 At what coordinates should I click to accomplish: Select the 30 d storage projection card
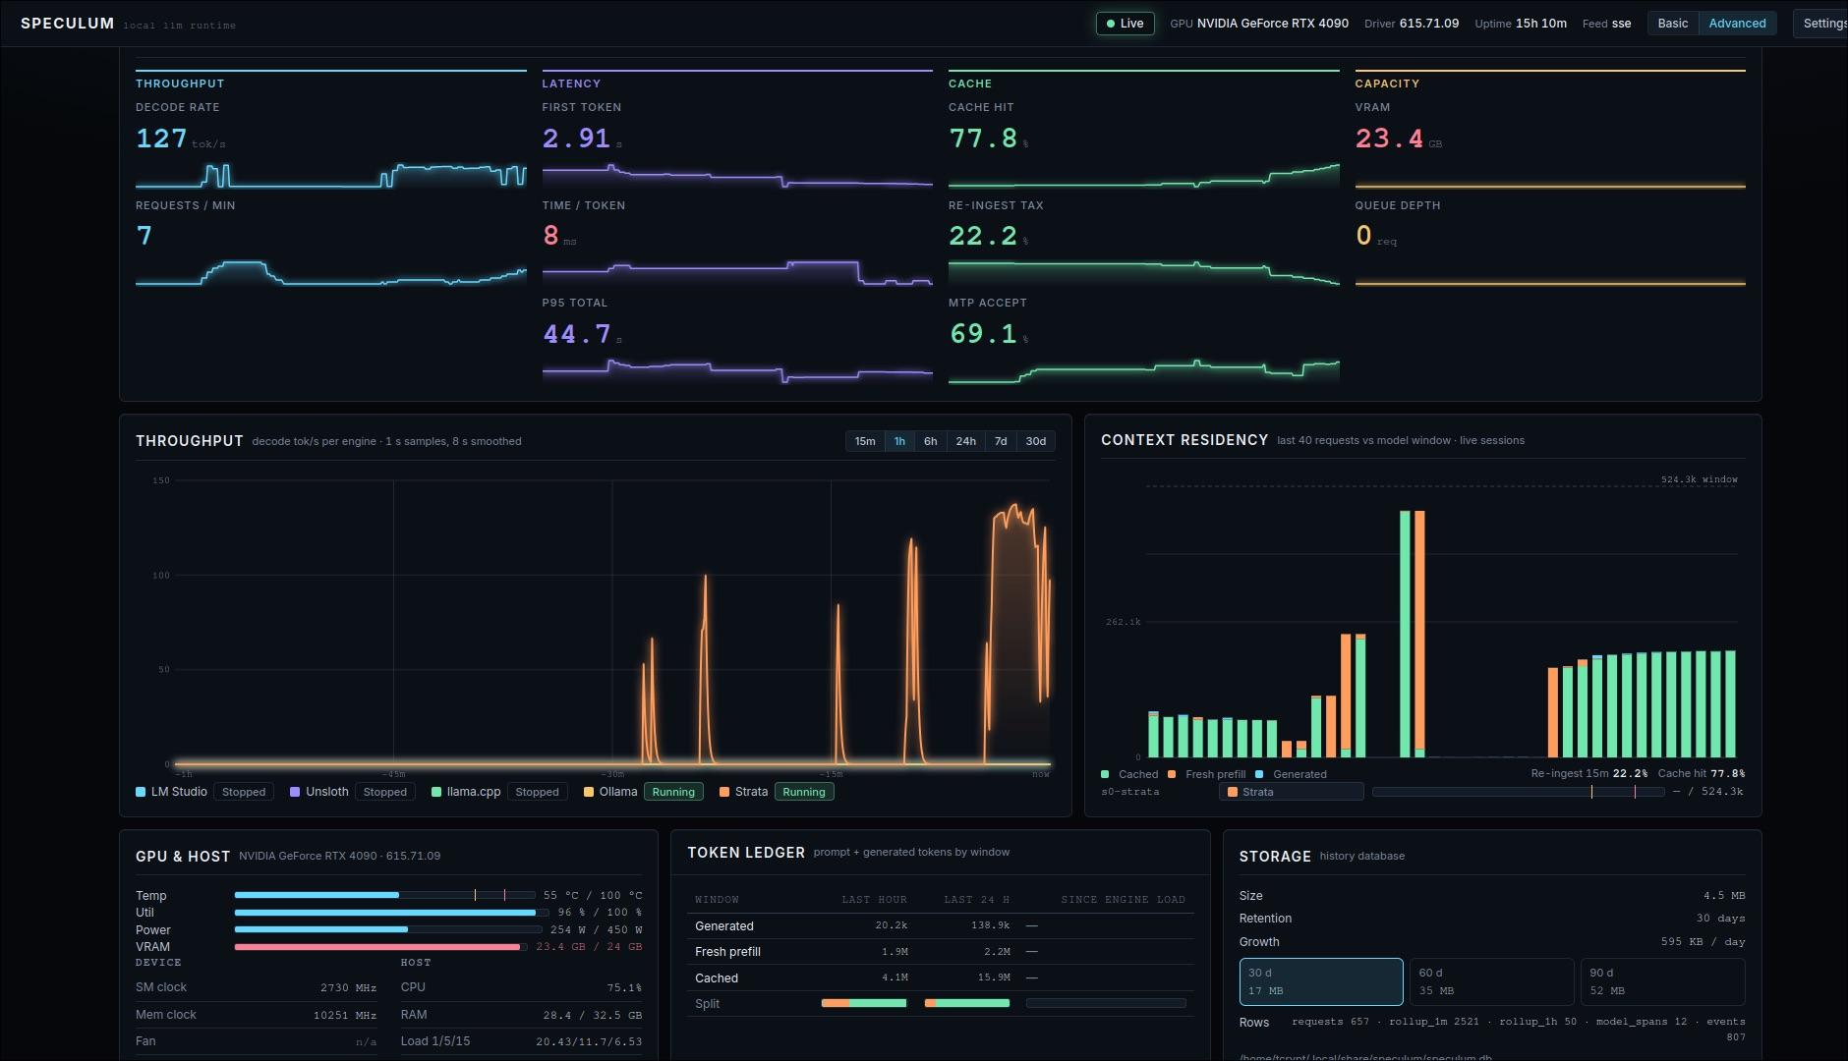pyautogui.click(x=1321, y=981)
